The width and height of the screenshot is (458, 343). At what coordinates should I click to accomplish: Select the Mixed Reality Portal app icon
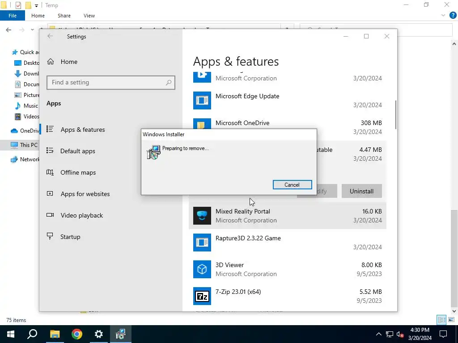202,216
